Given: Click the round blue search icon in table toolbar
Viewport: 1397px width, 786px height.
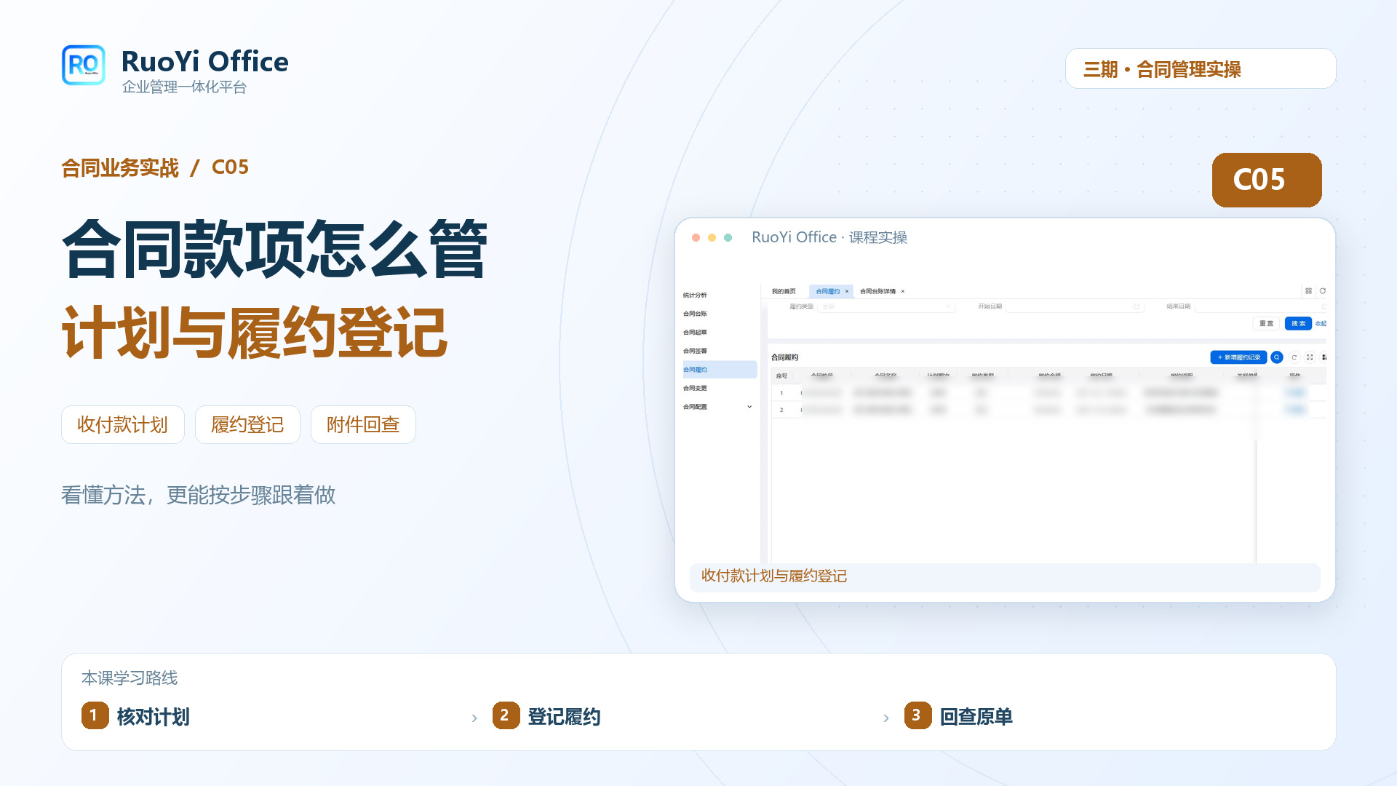Looking at the screenshot, I should [1277, 357].
